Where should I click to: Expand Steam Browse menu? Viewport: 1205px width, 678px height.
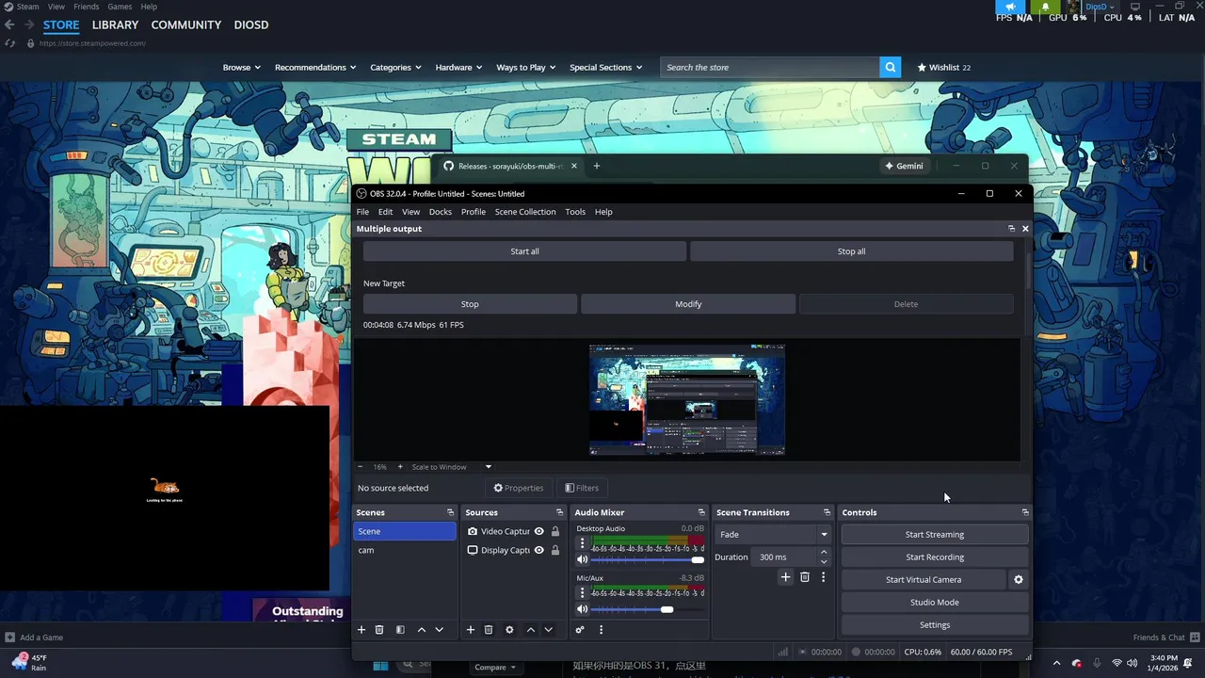point(242,67)
